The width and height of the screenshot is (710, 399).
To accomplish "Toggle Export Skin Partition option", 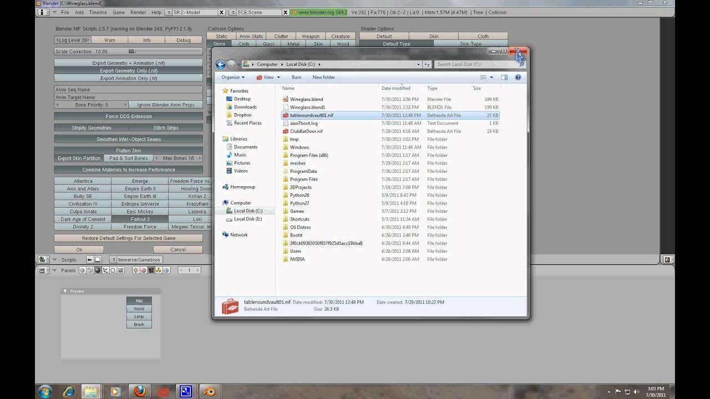I will (79, 158).
